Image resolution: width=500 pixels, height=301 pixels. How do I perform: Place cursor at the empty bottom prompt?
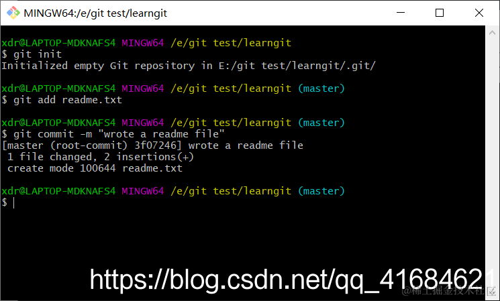pyautogui.click(x=13, y=202)
